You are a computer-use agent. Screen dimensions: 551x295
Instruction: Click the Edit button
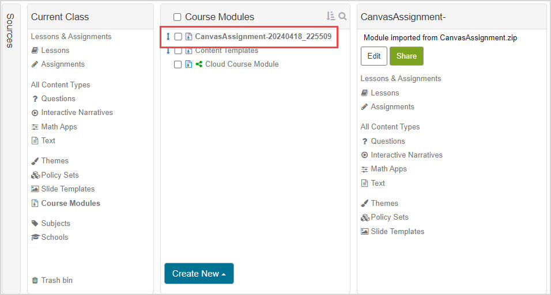pos(374,56)
